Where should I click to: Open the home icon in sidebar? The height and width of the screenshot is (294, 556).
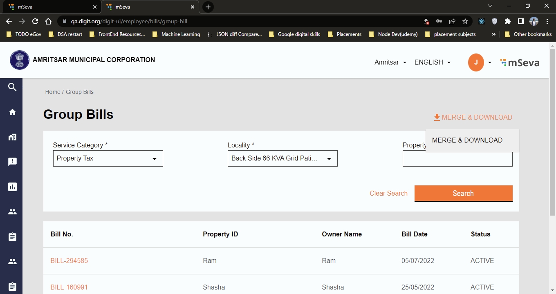(12, 112)
